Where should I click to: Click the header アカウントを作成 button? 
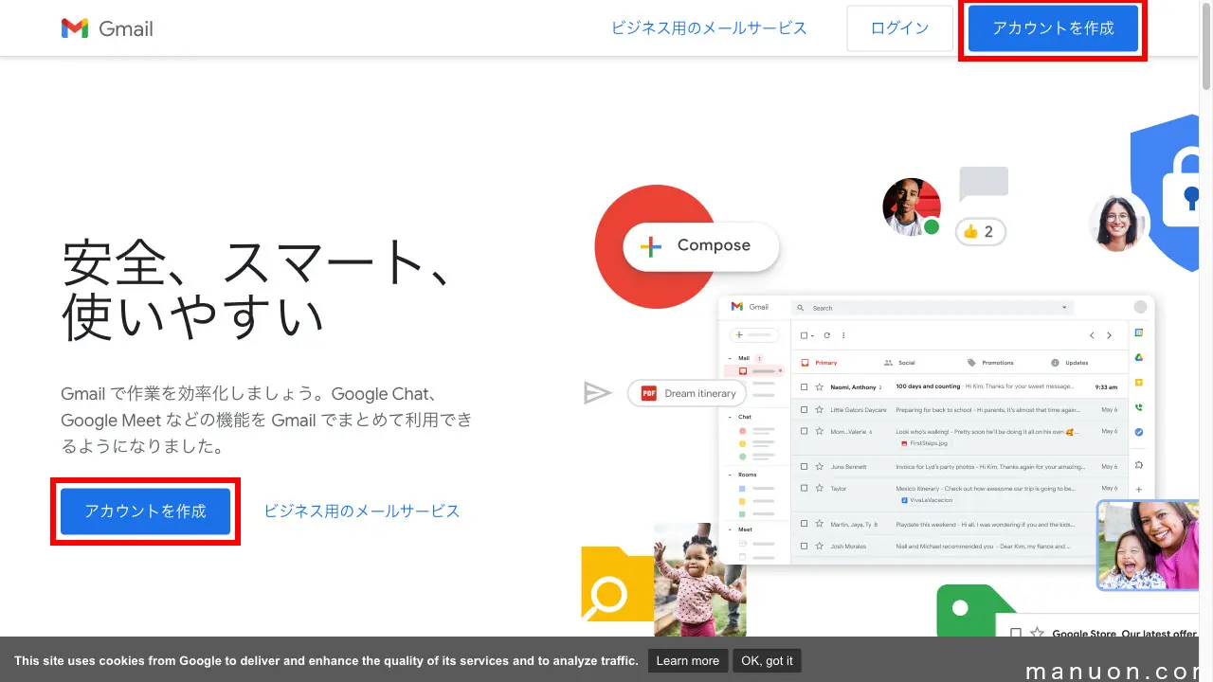coord(1053,28)
